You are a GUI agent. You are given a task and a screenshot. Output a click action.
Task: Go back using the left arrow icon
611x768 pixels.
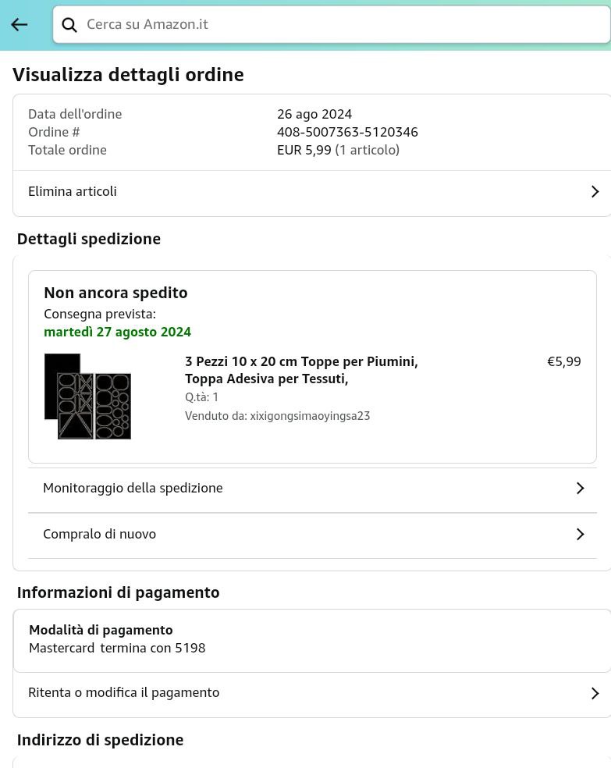pos(20,25)
